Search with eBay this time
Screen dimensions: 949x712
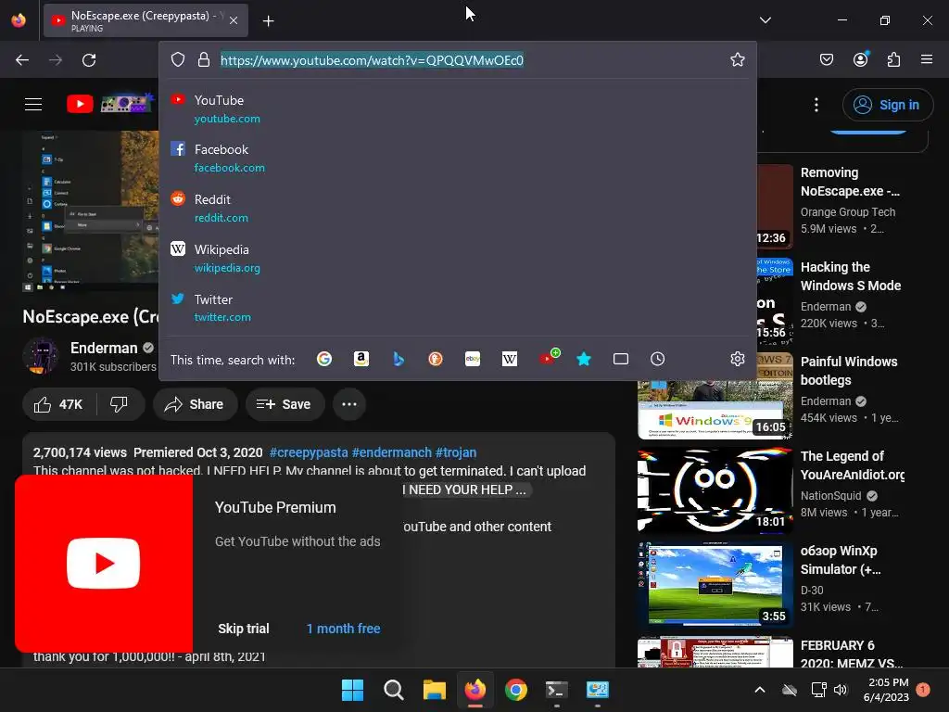(x=473, y=359)
